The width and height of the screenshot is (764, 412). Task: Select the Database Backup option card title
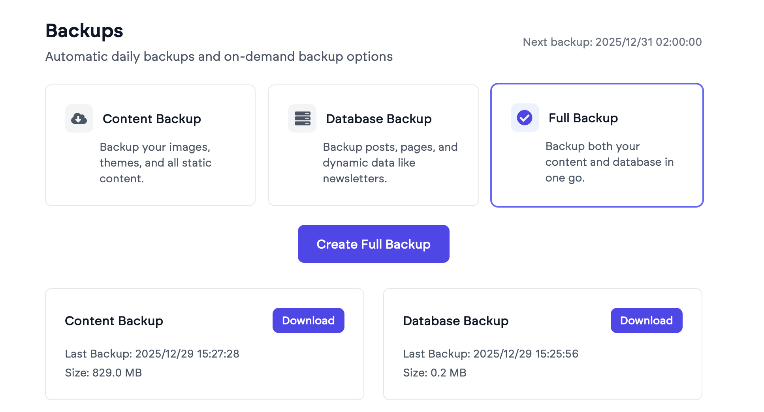(x=378, y=119)
